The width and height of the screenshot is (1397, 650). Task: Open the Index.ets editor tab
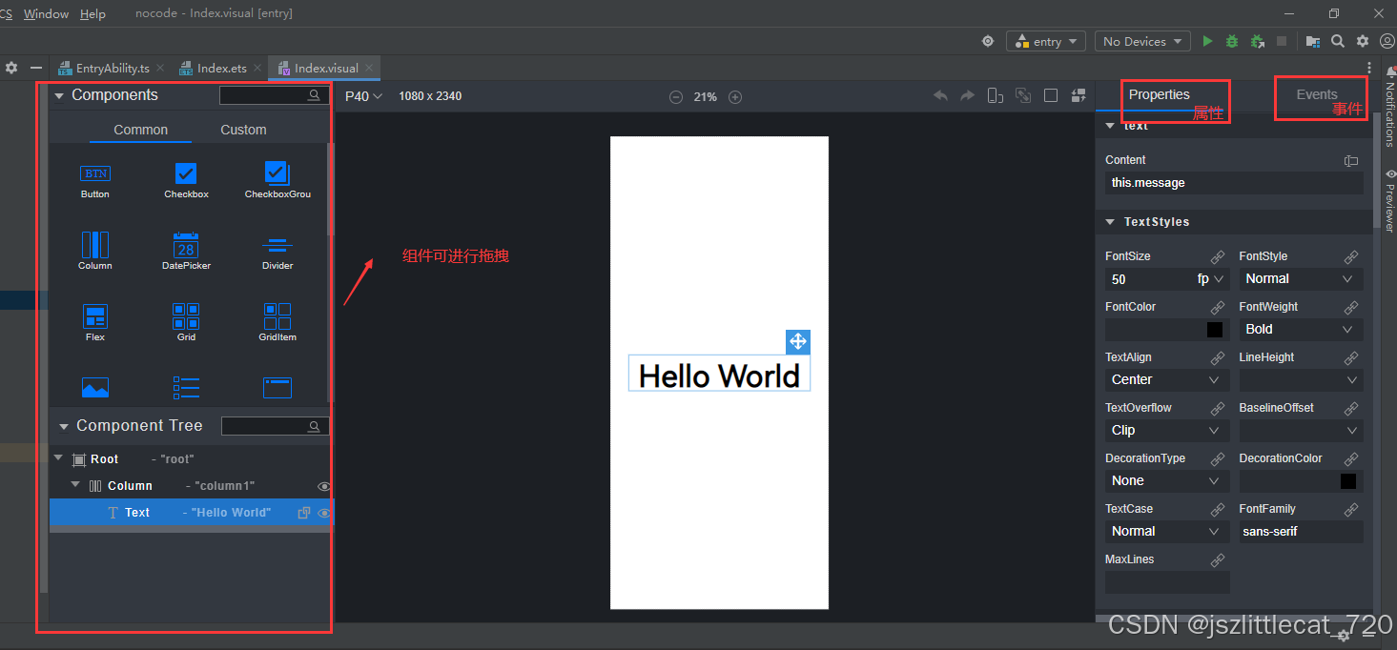221,69
